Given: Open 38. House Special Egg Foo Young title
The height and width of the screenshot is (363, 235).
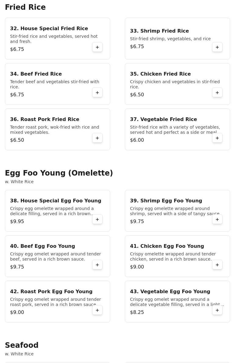Looking at the screenshot, I should [56, 201].
